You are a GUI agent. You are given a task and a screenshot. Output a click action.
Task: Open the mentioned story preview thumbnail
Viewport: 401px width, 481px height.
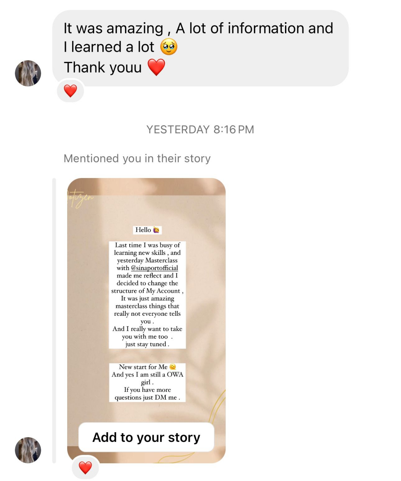(x=146, y=321)
